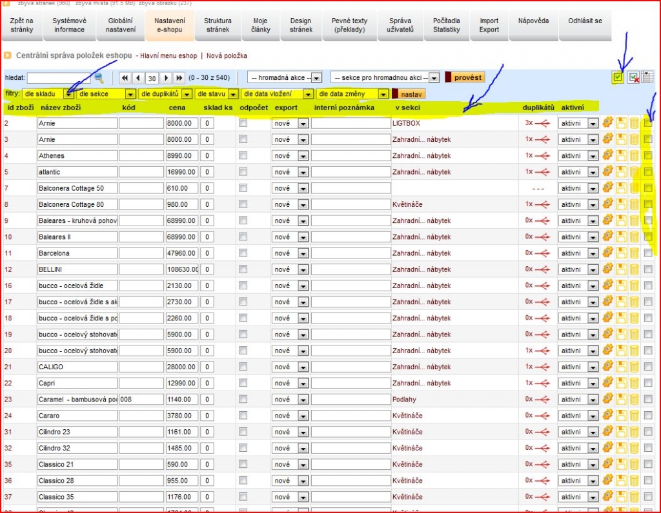Open the Import Export tab
This screenshot has width=661, height=513.
point(489,25)
